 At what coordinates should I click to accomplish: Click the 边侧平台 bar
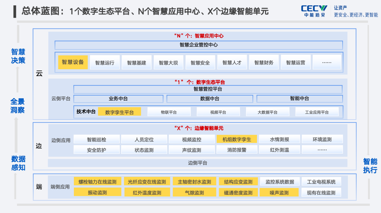pos(198,163)
